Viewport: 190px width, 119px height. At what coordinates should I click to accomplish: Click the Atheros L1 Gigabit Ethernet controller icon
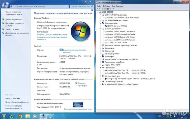[106, 79]
